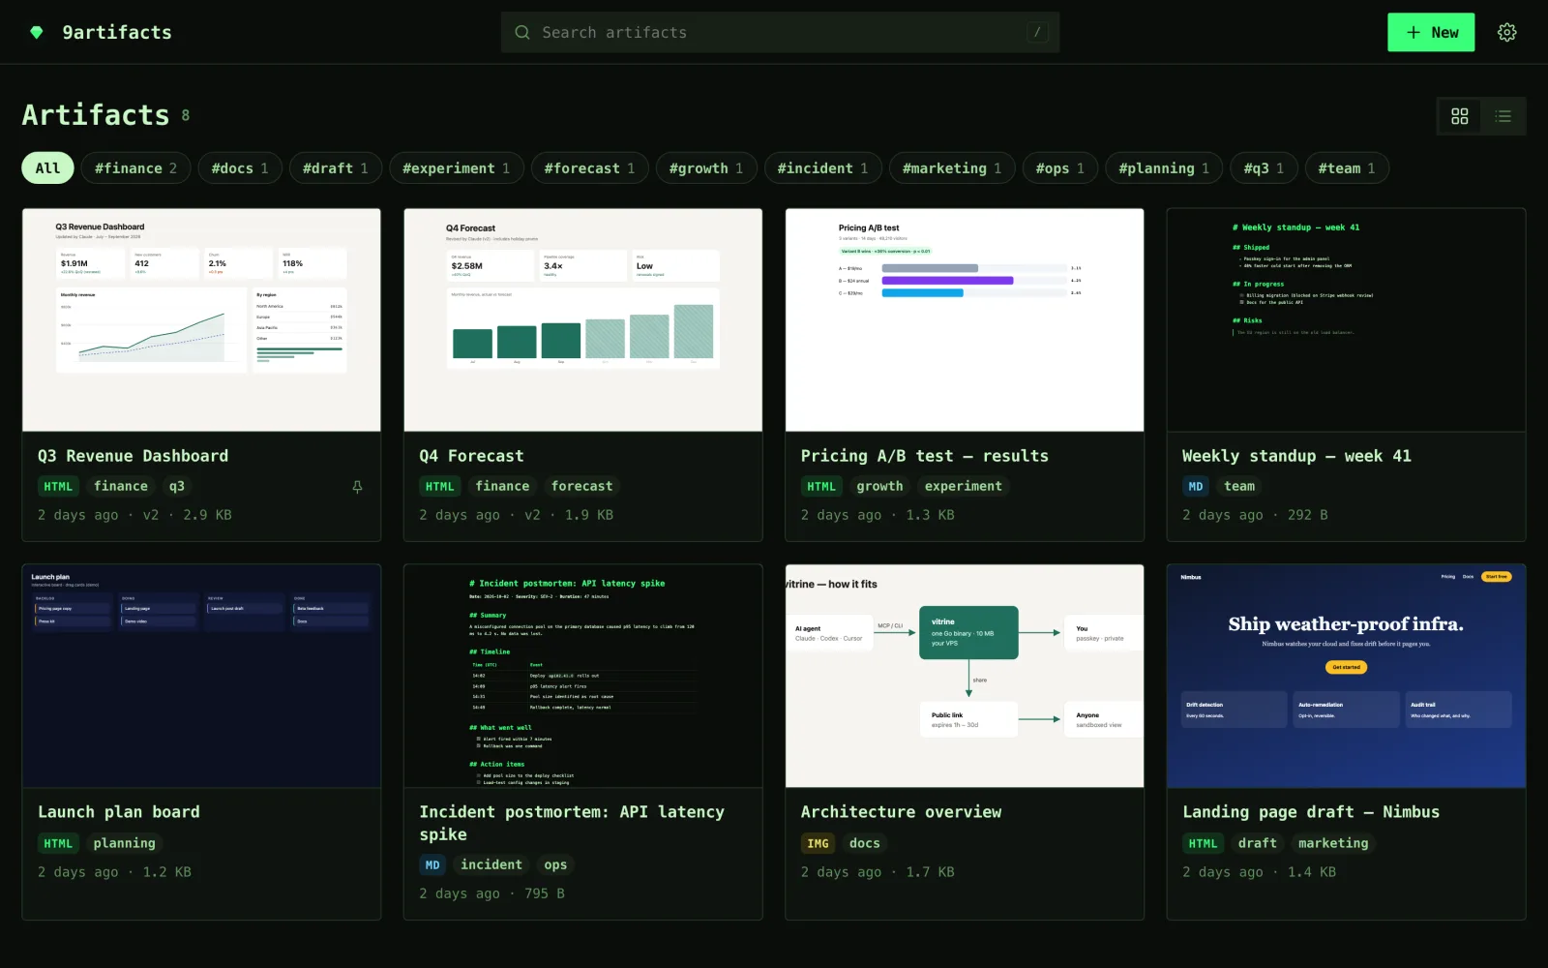This screenshot has height=968, width=1548.
Task: Filter by #growth tag
Action: 706,168
